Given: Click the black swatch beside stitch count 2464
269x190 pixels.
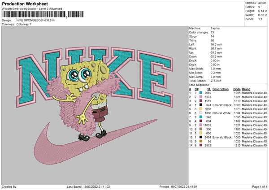Looking at the screenshot, I should (201, 137).
